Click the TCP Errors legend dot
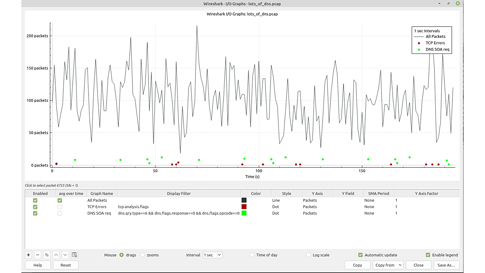The width and height of the screenshot is (485, 273). (419, 43)
